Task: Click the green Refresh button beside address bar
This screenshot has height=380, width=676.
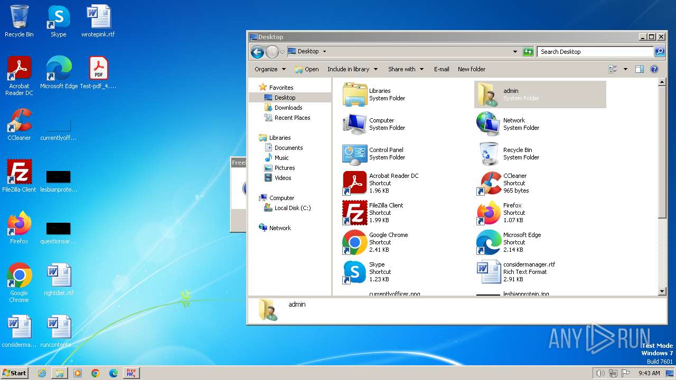Action: point(528,52)
